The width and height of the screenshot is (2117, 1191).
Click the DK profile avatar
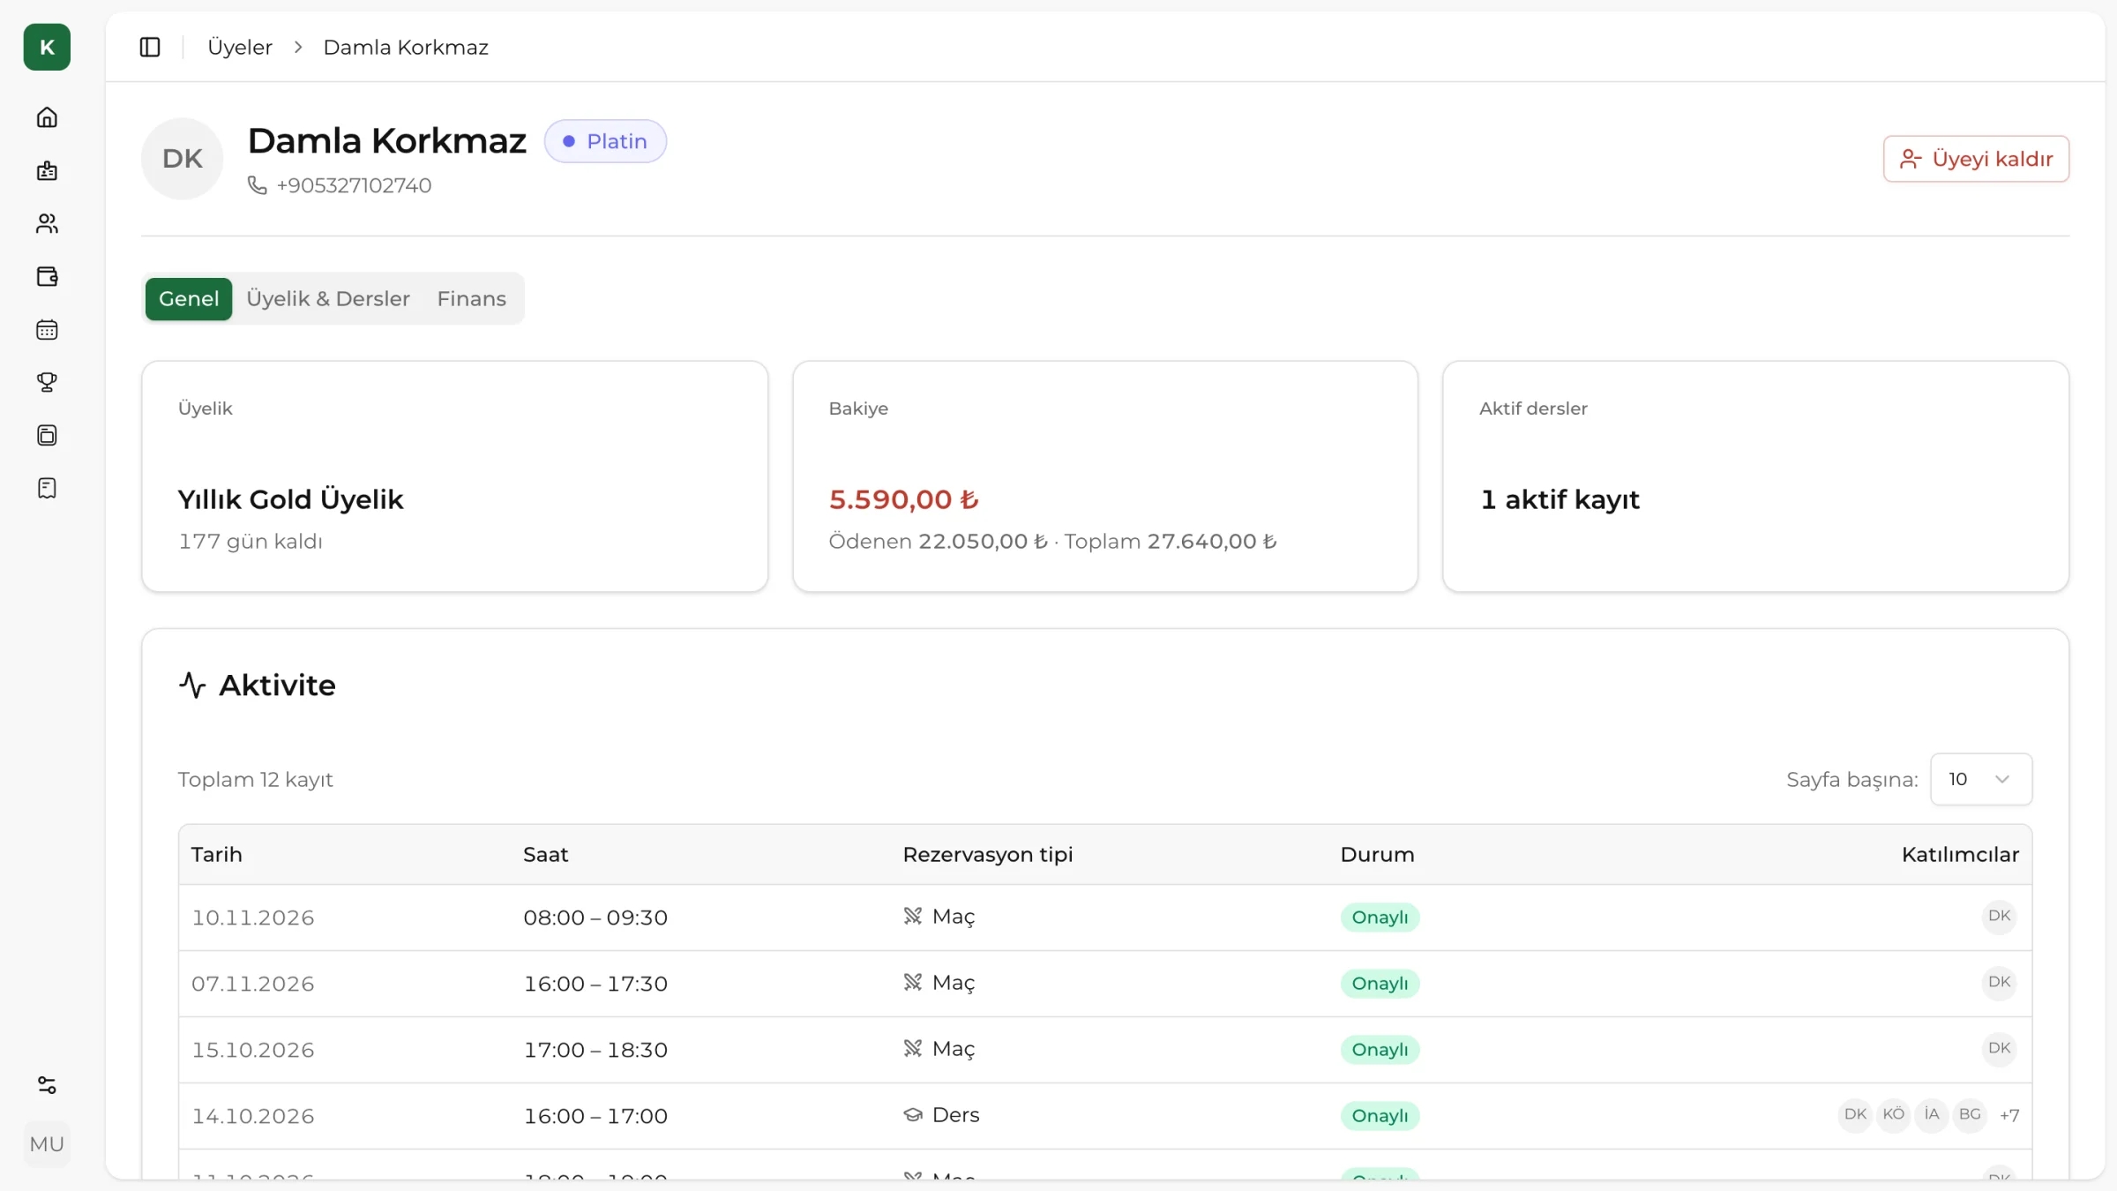coord(183,159)
